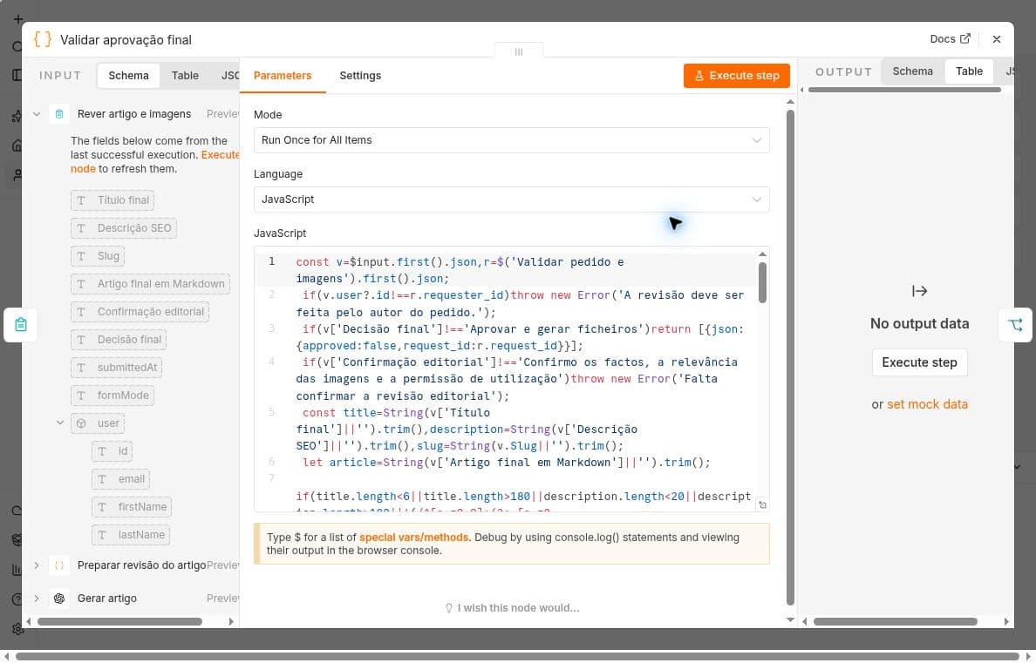Click the scroll-down arrow of parameters panel

tap(790, 620)
